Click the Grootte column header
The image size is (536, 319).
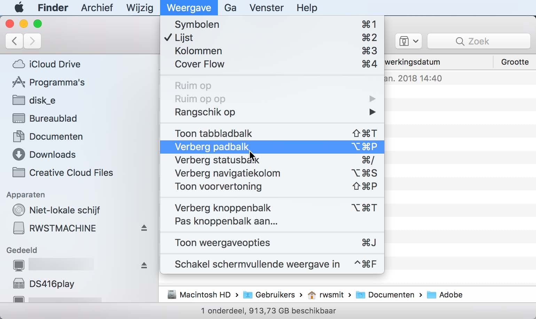[x=514, y=62]
